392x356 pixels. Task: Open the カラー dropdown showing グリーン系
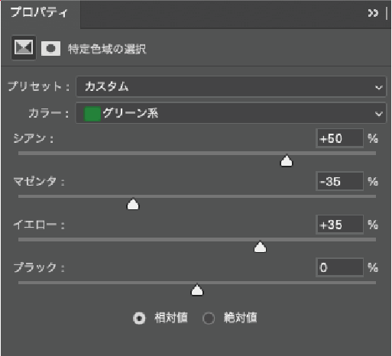pos(231,113)
